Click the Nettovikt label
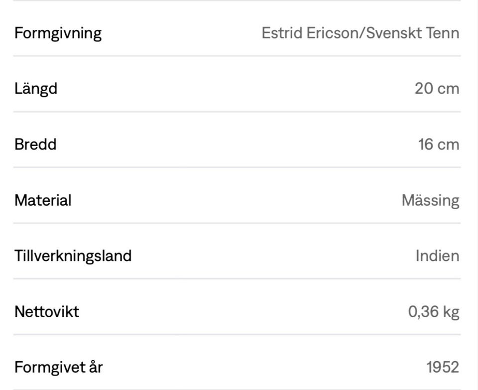Viewport: 478px width, 390px height. click(x=47, y=312)
